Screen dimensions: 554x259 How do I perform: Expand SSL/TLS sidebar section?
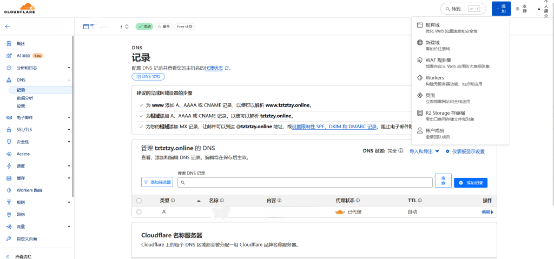tap(69, 130)
